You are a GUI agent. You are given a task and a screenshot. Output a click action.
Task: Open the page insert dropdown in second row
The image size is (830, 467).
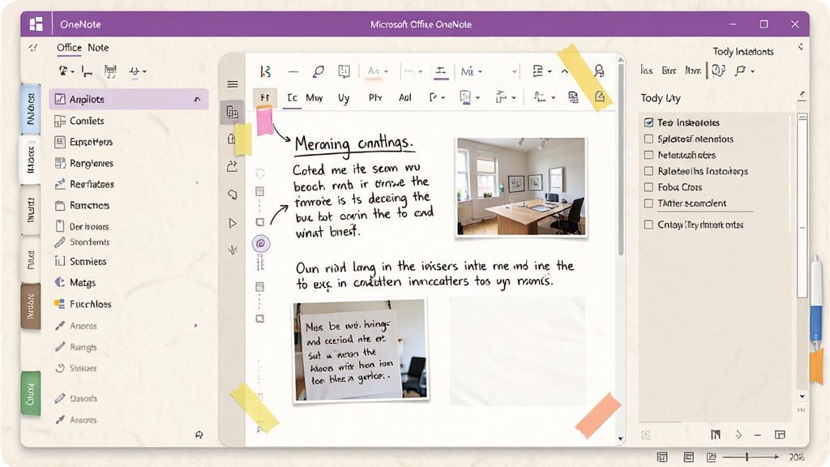pos(469,97)
